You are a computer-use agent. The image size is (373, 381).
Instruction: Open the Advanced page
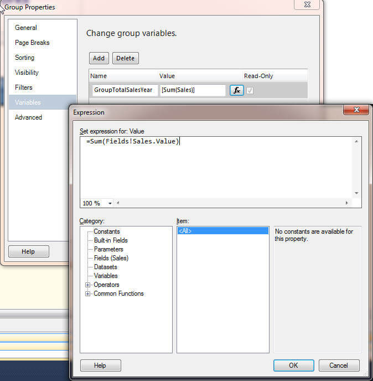click(x=28, y=117)
